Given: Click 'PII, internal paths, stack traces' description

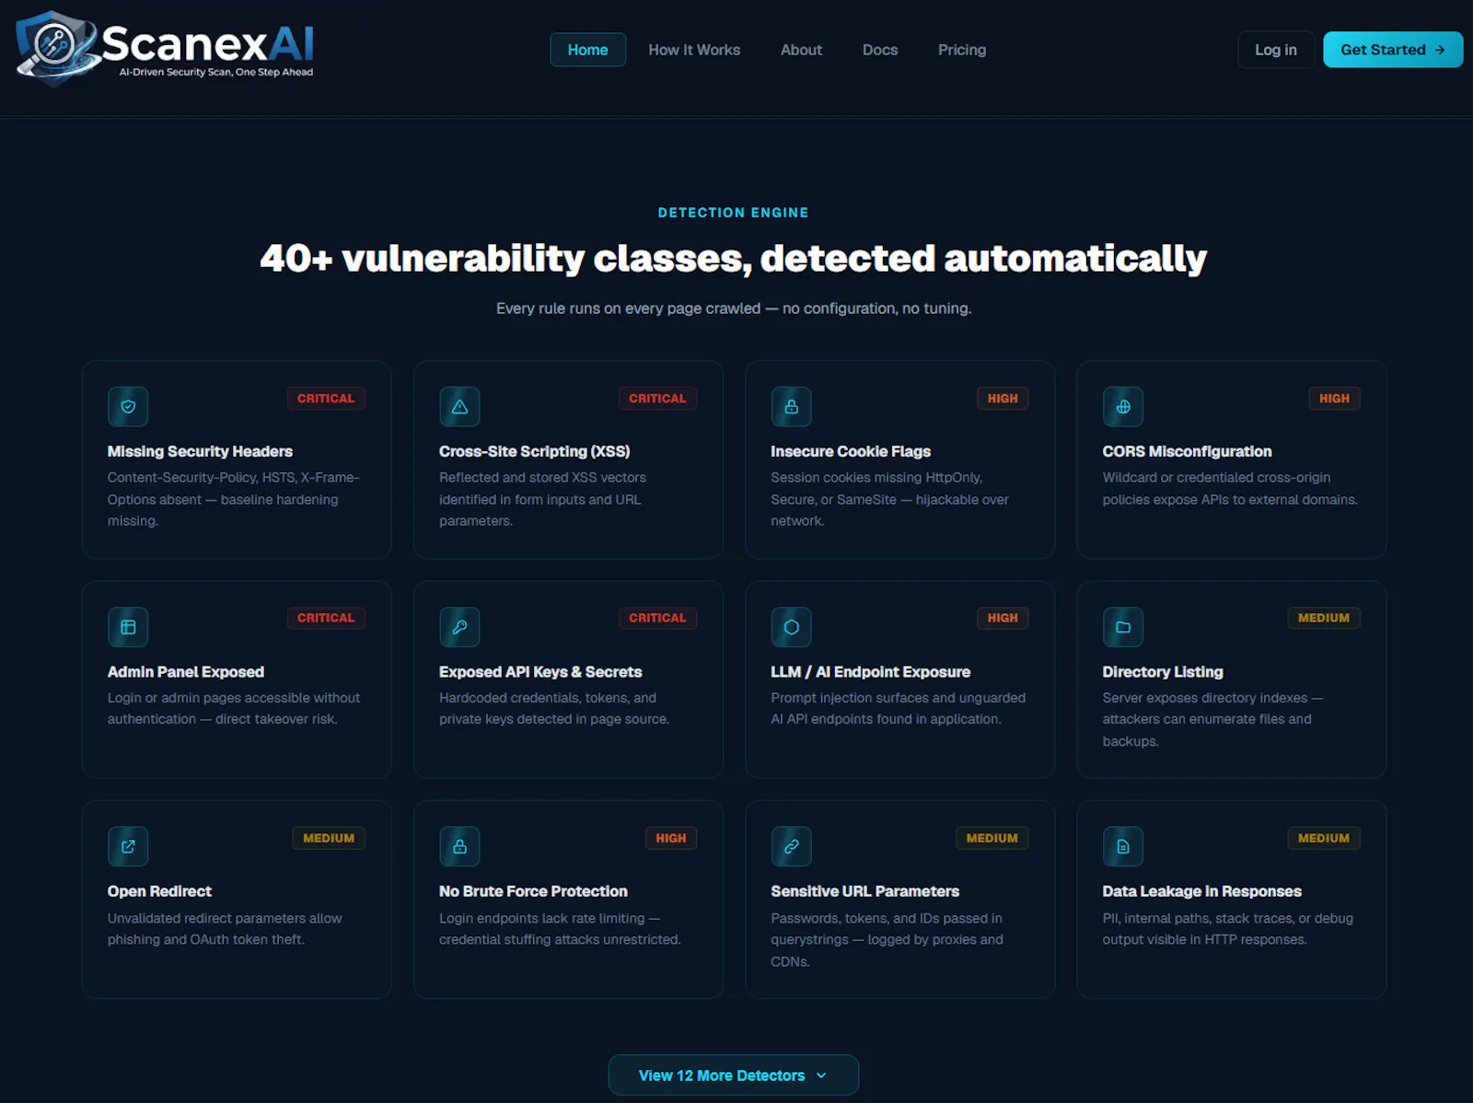Looking at the screenshot, I should coord(1228,929).
